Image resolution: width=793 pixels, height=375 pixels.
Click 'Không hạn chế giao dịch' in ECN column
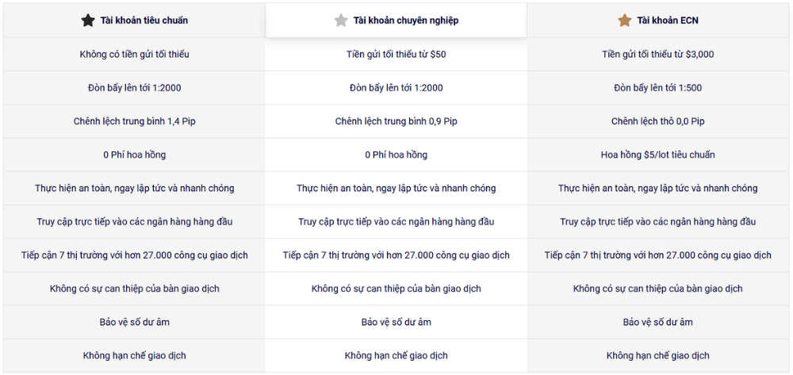tap(658, 355)
